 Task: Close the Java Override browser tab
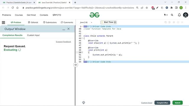(70, 3)
